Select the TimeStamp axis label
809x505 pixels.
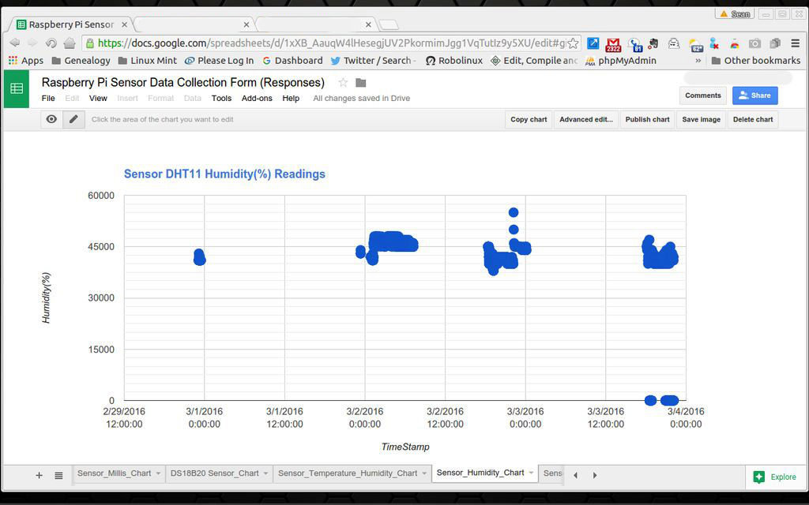(405, 447)
